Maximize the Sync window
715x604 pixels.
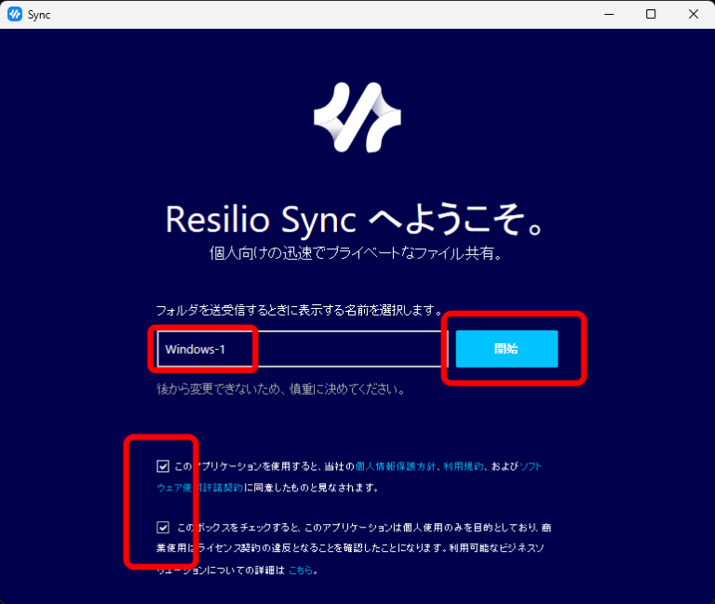[651, 14]
